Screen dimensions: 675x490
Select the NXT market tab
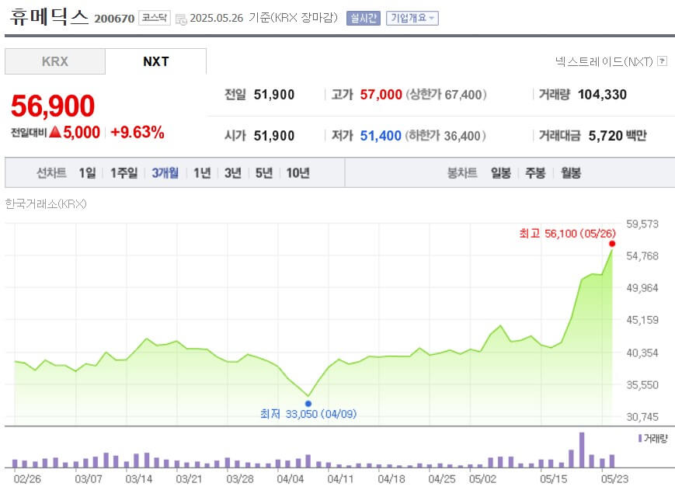coord(155,61)
